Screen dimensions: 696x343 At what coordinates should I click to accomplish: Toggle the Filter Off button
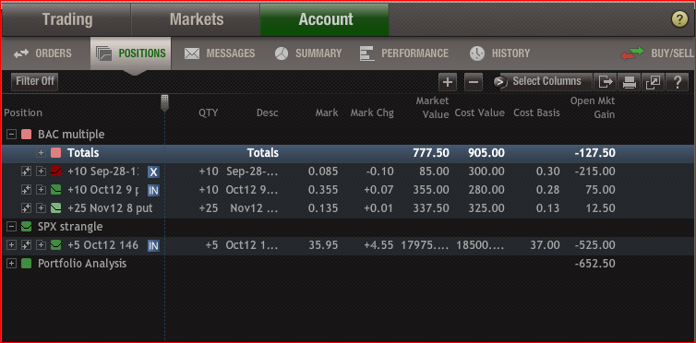(35, 81)
